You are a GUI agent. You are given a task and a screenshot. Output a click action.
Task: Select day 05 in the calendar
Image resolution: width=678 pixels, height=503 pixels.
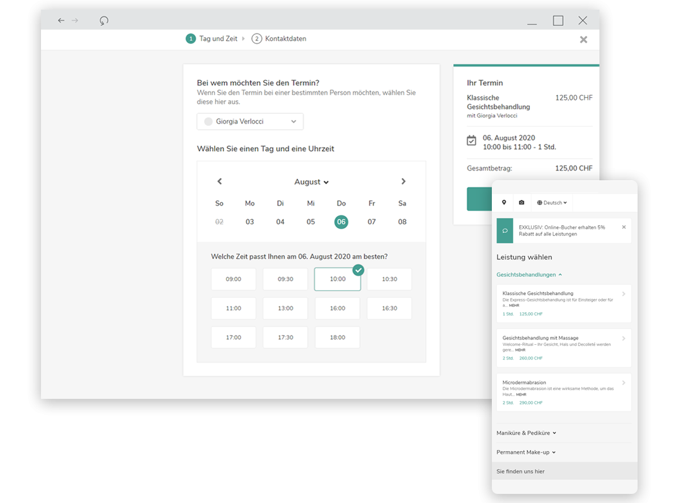tap(311, 222)
